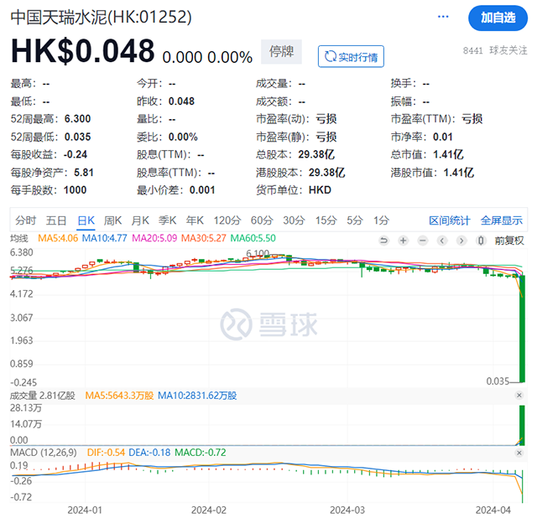Image resolution: width=537 pixels, height=518 pixels.
Task: Select the 日K chart tab
Action: coord(86,220)
